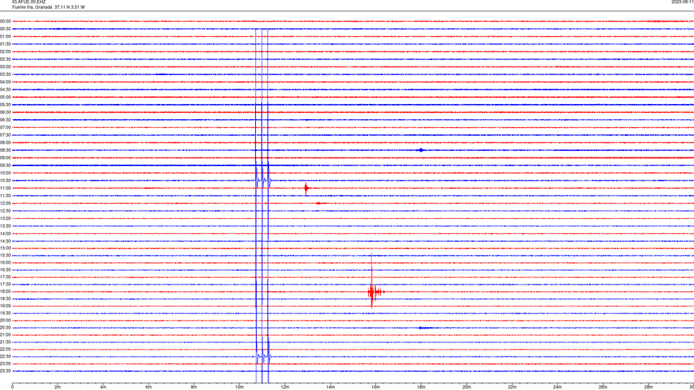Click the 03:30 time label
The height and width of the screenshot is (390, 694).
pos(5,74)
